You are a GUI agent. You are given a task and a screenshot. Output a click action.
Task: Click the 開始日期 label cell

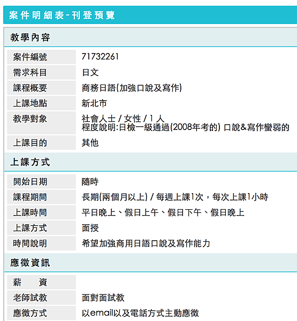click(41, 181)
